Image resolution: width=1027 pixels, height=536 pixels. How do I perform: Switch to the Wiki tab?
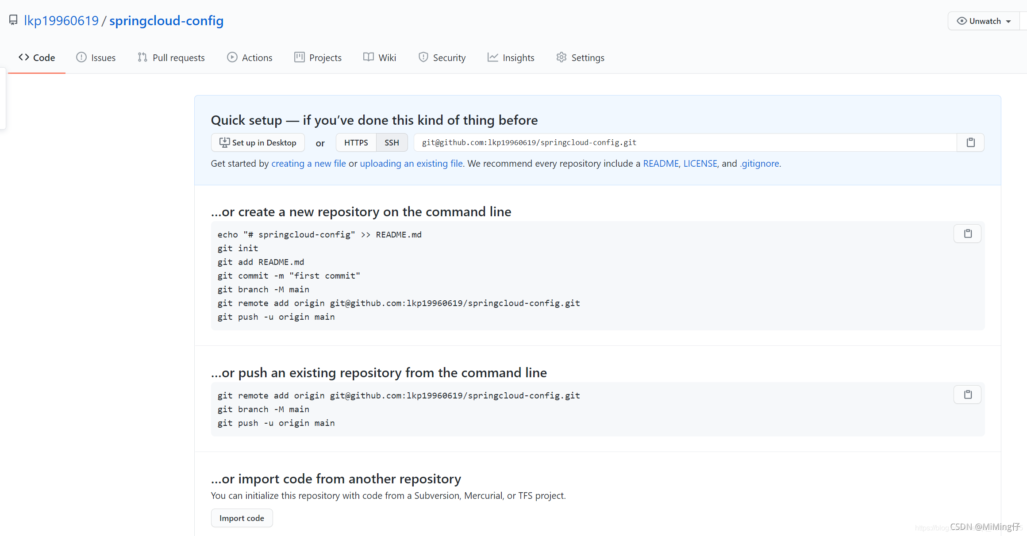coord(380,57)
